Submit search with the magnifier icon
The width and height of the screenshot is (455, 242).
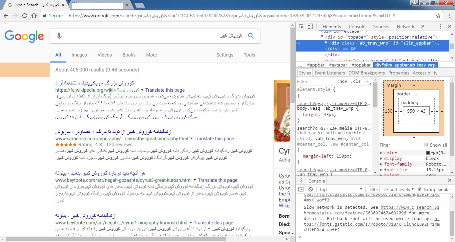tap(251, 36)
